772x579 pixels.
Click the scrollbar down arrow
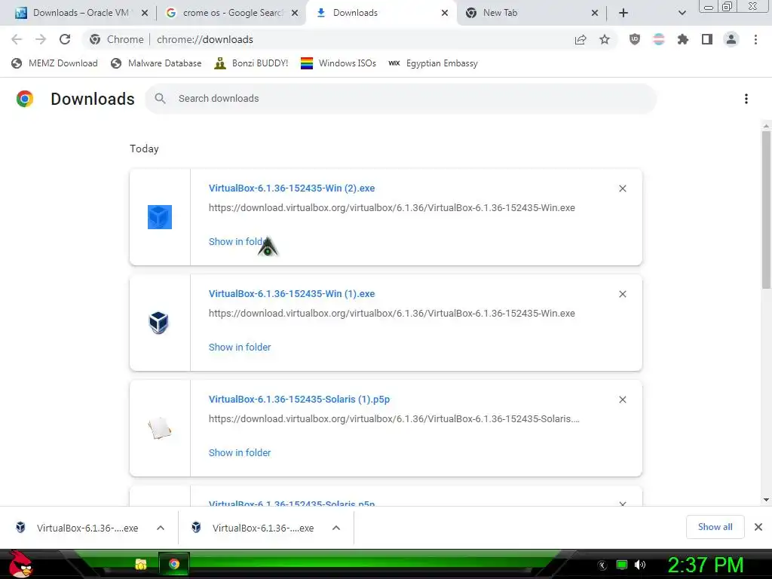click(766, 500)
